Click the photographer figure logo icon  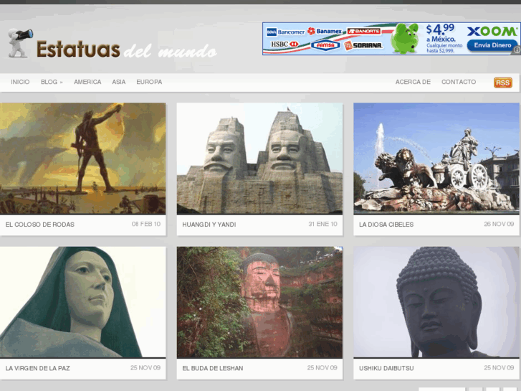(x=20, y=43)
